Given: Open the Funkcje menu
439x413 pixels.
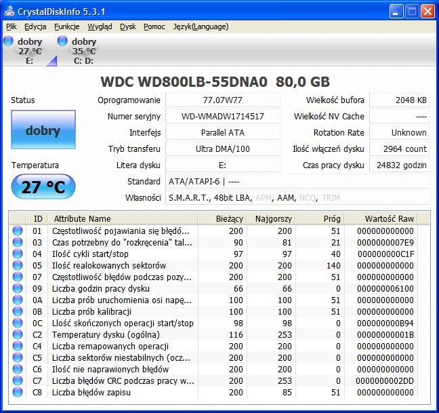Looking at the screenshot, I should (x=67, y=26).
